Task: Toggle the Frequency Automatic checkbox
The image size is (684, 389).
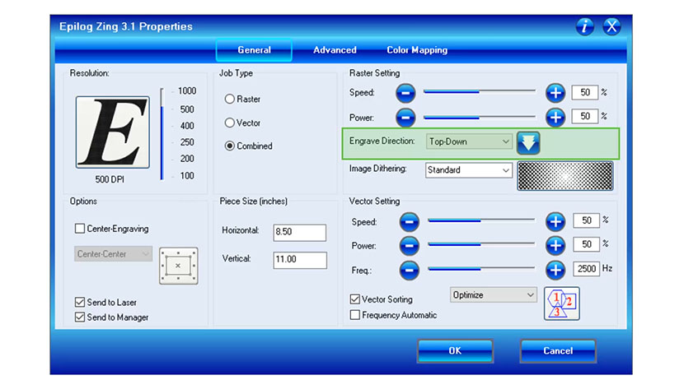Action: [x=355, y=315]
